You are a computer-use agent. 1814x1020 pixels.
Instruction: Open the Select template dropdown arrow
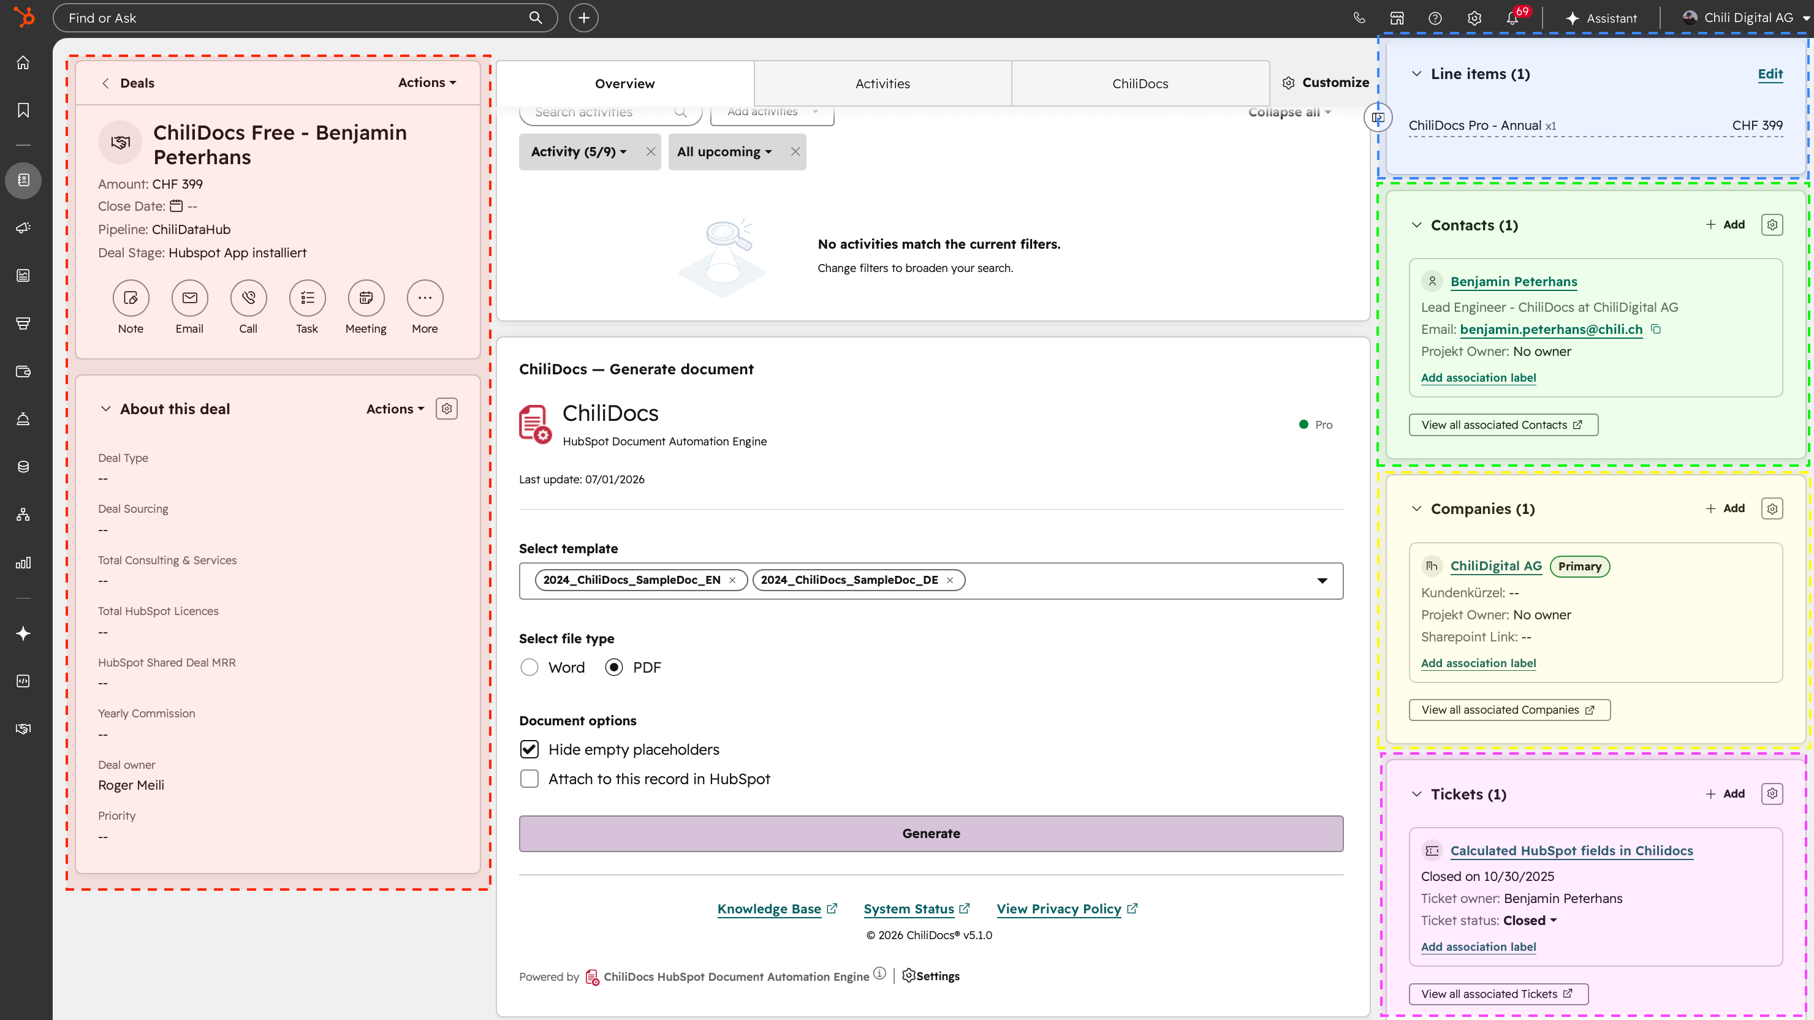pyautogui.click(x=1322, y=581)
